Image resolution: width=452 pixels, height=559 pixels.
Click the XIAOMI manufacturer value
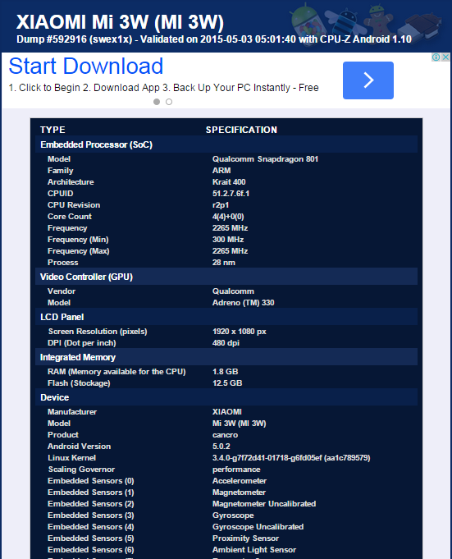(x=227, y=412)
